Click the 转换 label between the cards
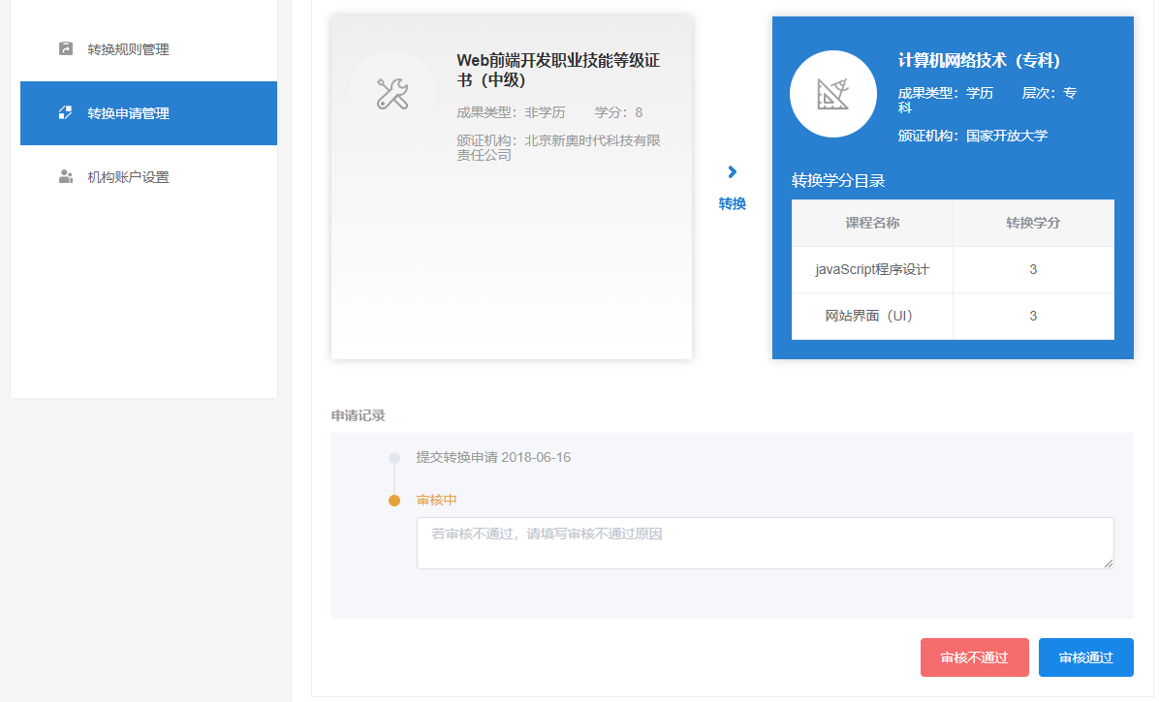Image resolution: width=1159 pixels, height=702 pixels. [733, 203]
